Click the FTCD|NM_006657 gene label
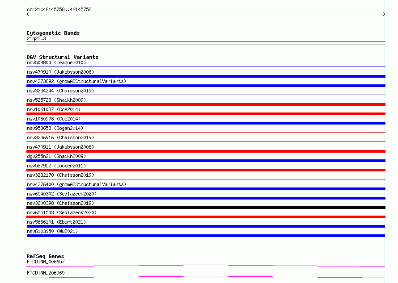 [x=46, y=262]
